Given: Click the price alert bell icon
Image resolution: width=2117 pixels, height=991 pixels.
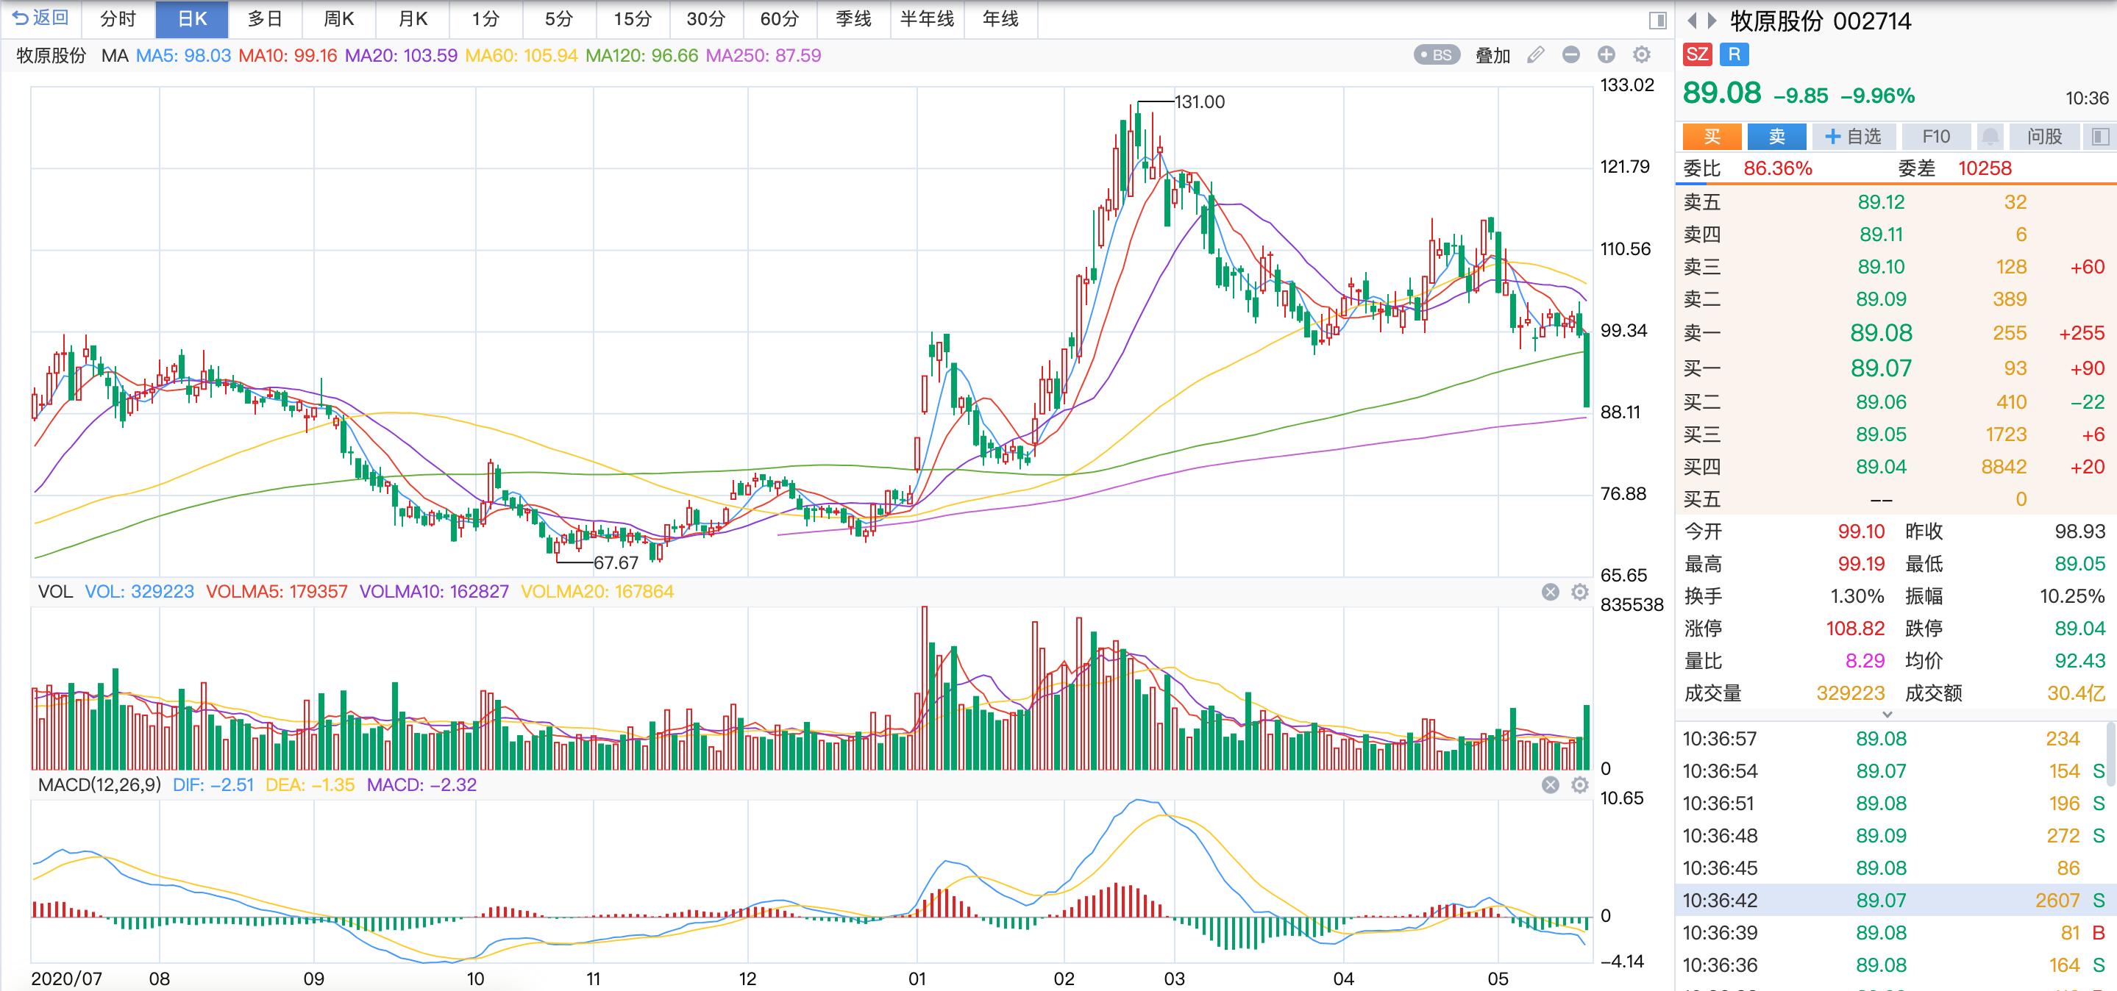Looking at the screenshot, I should click(1990, 136).
